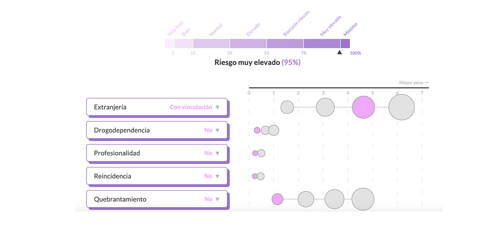Select the pink highlighted Extranjería bubble

pos(364,107)
